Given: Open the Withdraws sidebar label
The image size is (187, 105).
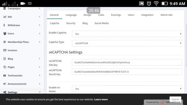Looking at the screenshot, I should (x=14, y=25).
